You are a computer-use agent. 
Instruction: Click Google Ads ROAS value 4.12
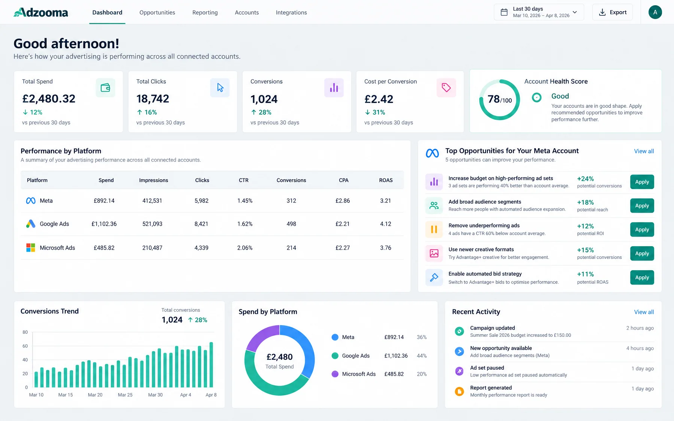386,224
